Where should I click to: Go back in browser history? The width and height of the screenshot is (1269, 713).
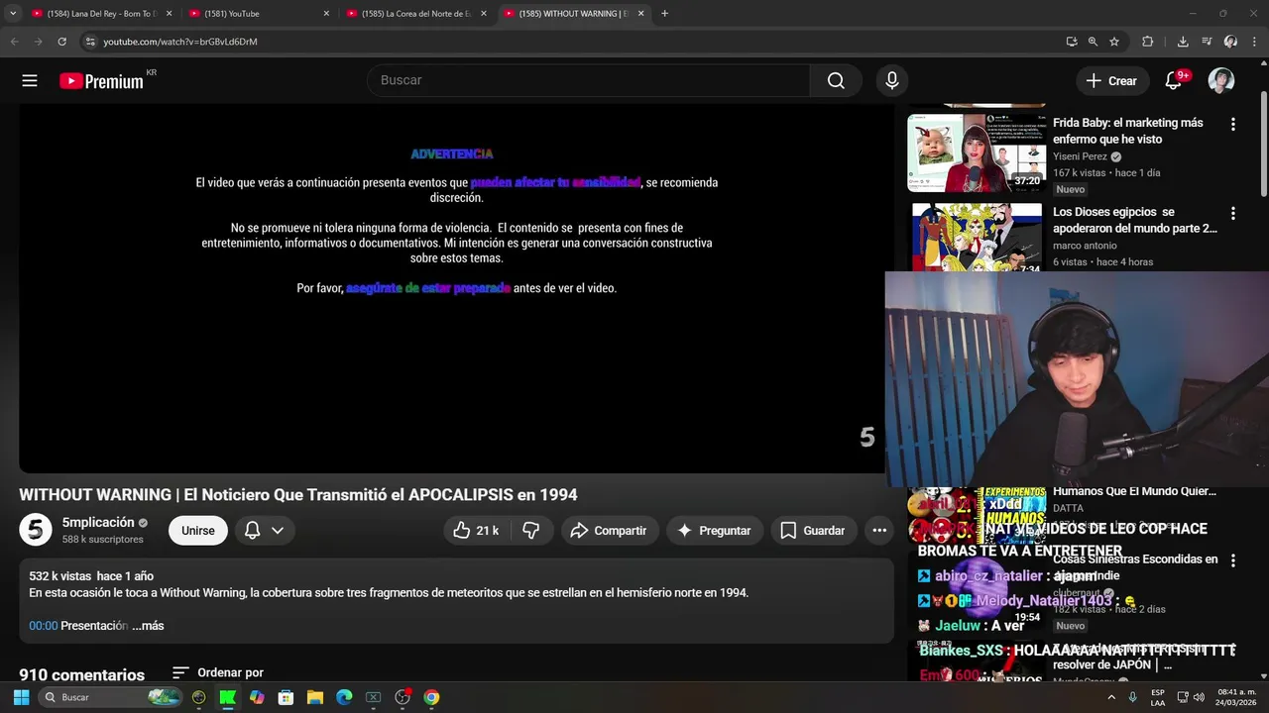14,42
